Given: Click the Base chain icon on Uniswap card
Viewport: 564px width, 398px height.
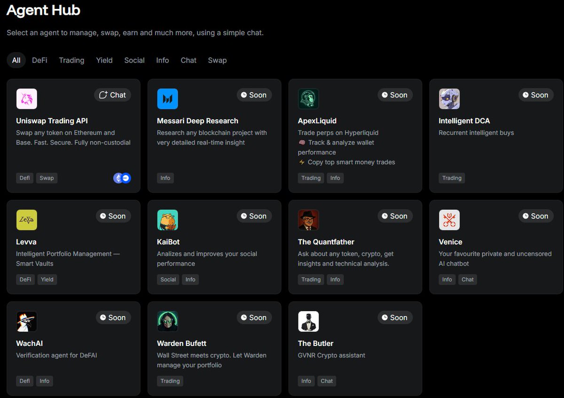Looking at the screenshot, I should tap(126, 178).
